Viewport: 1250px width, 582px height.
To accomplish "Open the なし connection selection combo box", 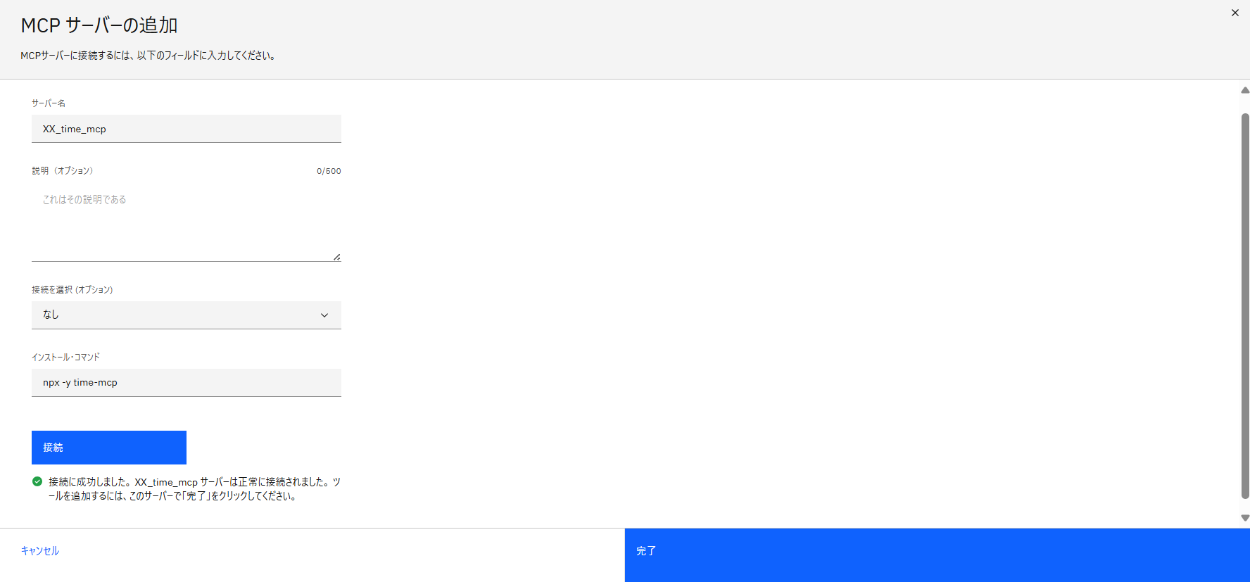I will (176, 315).
